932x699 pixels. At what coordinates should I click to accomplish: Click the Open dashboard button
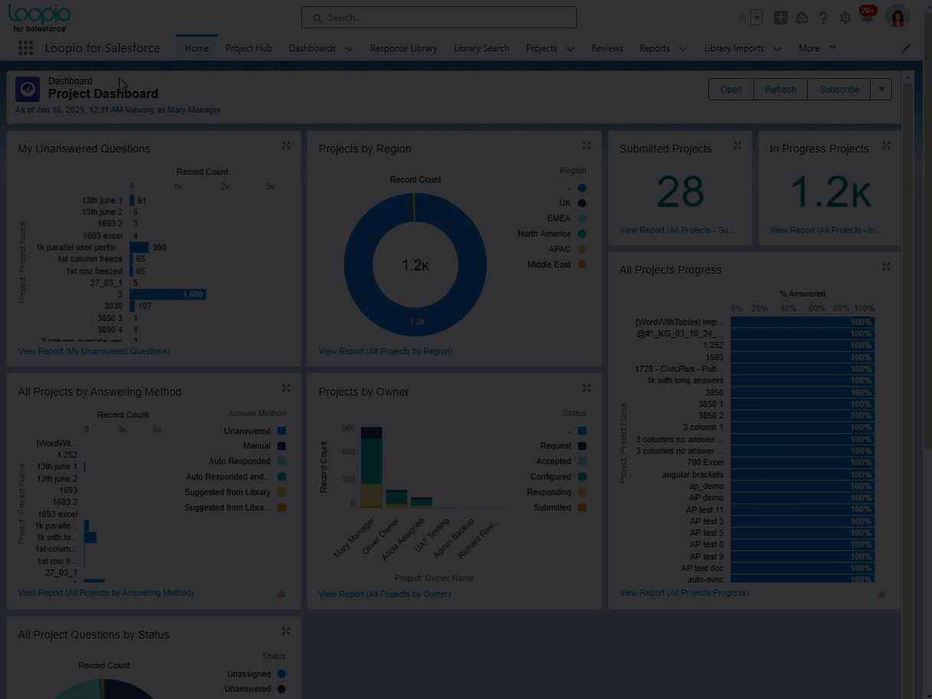[731, 89]
